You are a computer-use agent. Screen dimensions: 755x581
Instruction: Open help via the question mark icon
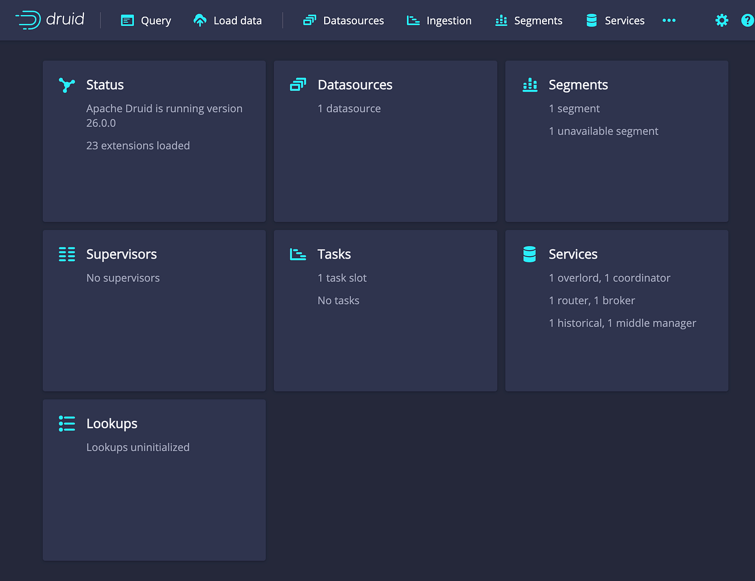747,20
